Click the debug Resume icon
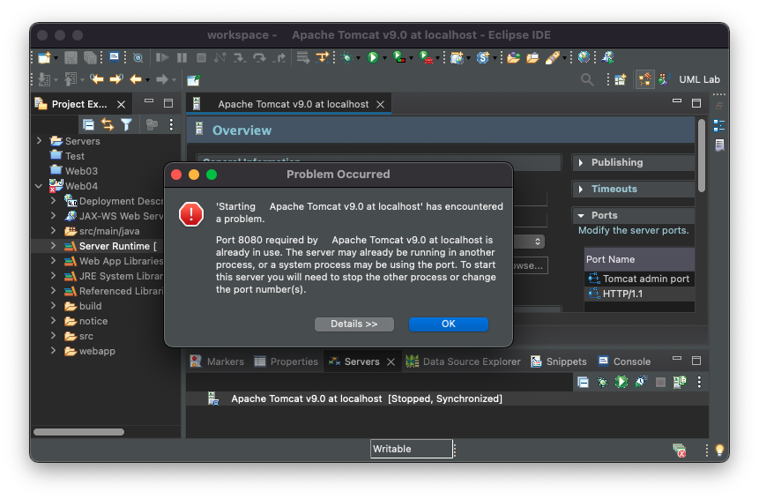 162,58
